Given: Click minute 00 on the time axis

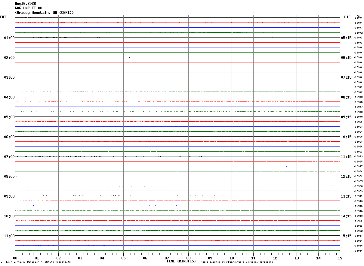Looking at the screenshot, I should point(15,258).
